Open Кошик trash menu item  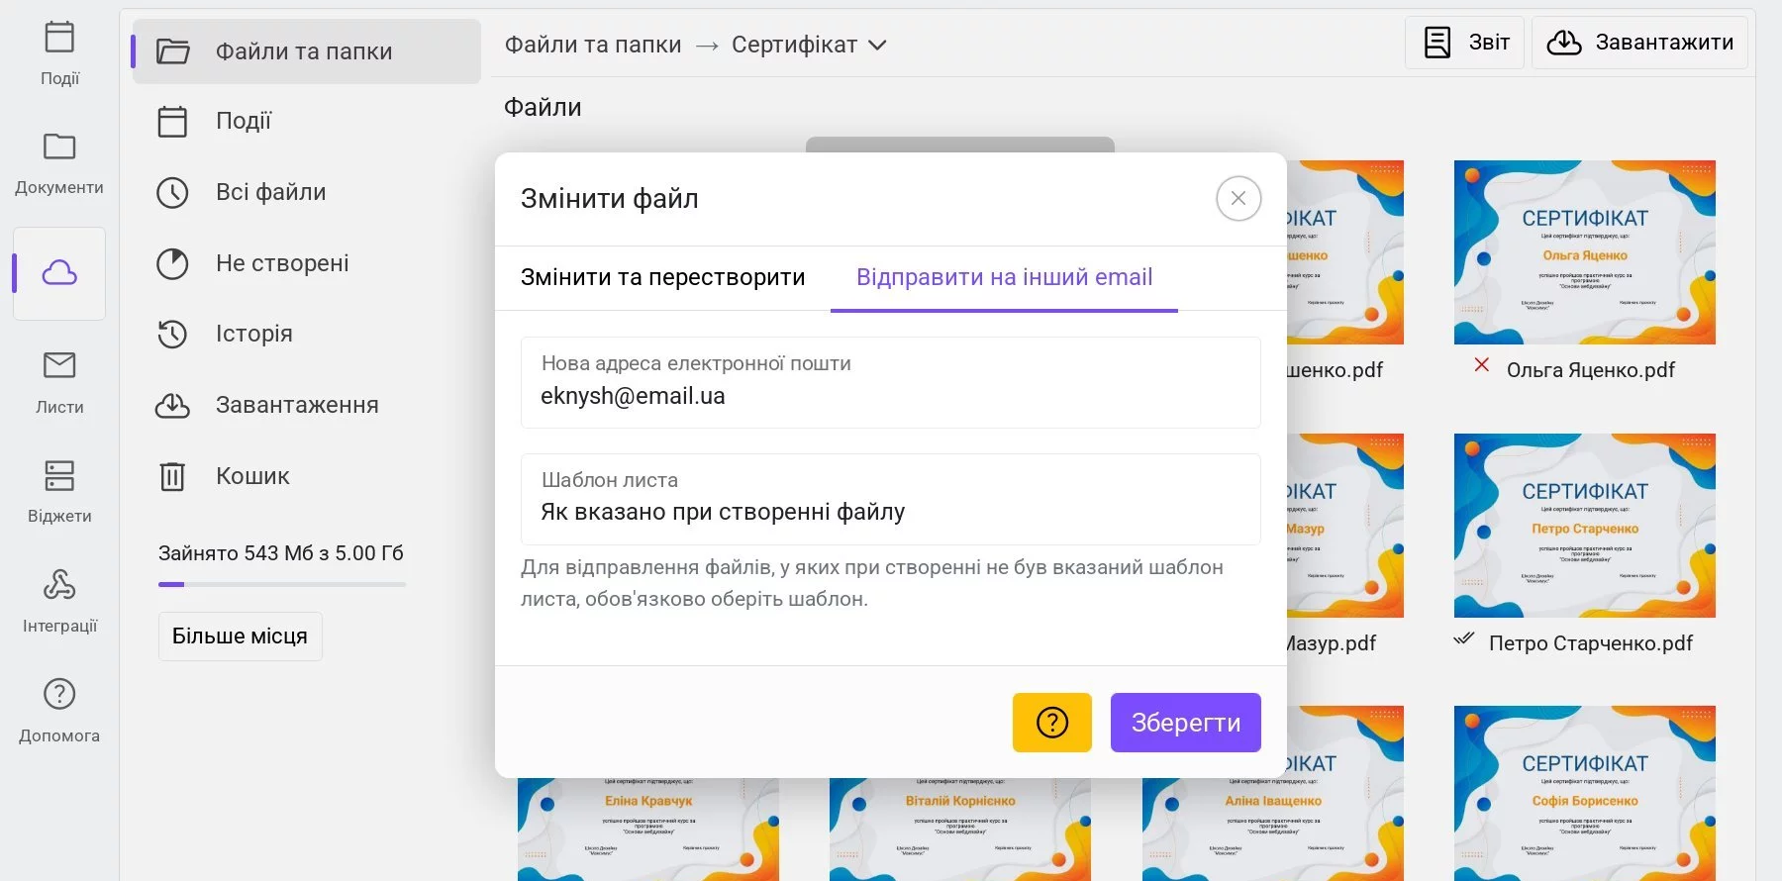[x=307, y=476]
